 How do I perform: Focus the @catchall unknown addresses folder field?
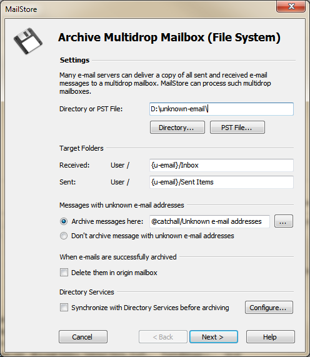[x=209, y=221]
